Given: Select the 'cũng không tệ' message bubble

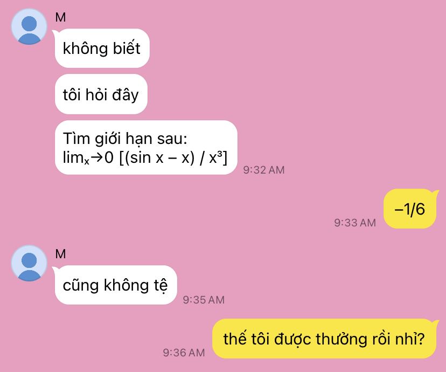Looking at the screenshot, I should tap(116, 285).
